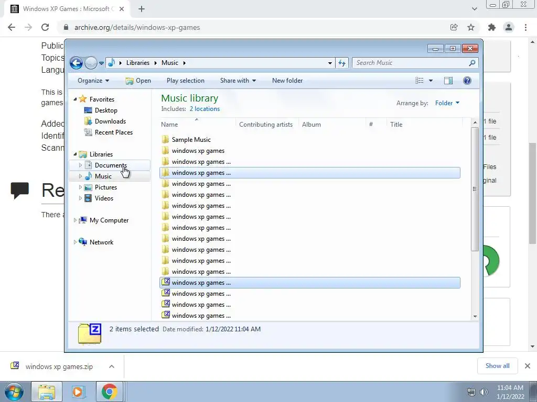The height and width of the screenshot is (402, 537).
Task: Expand the Pictures library node
Action: [x=80, y=187]
